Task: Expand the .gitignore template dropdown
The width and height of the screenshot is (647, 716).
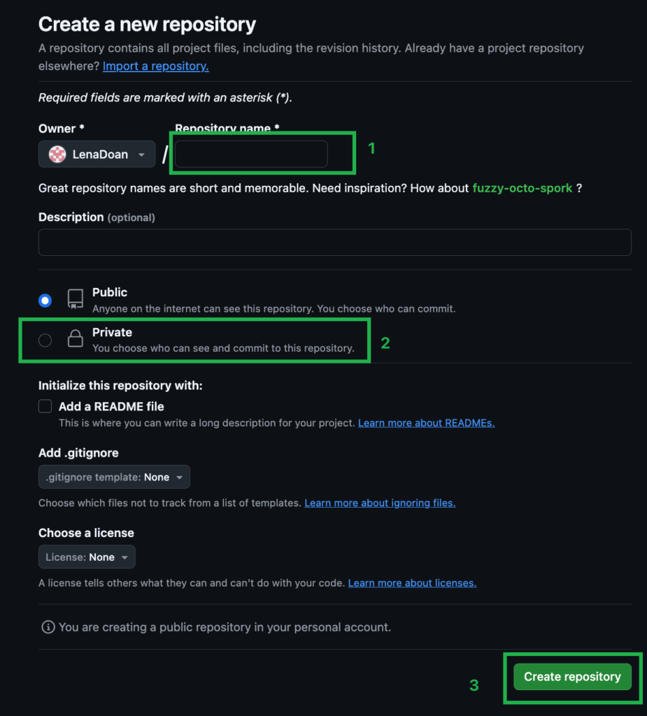Action: coord(114,477)
